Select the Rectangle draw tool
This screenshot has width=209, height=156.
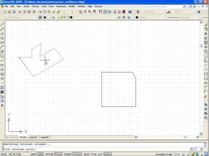[2, 43]
